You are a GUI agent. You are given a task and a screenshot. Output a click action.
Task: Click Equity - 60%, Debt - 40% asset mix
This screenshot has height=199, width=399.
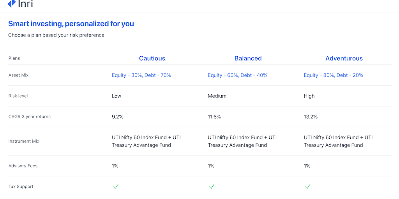(x=238, y=75)
